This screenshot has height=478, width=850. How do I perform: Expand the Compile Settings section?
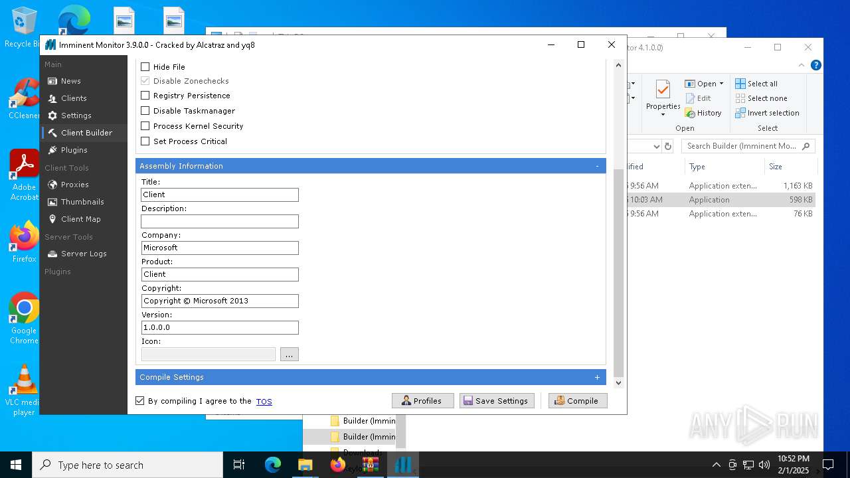coord(597,377)
